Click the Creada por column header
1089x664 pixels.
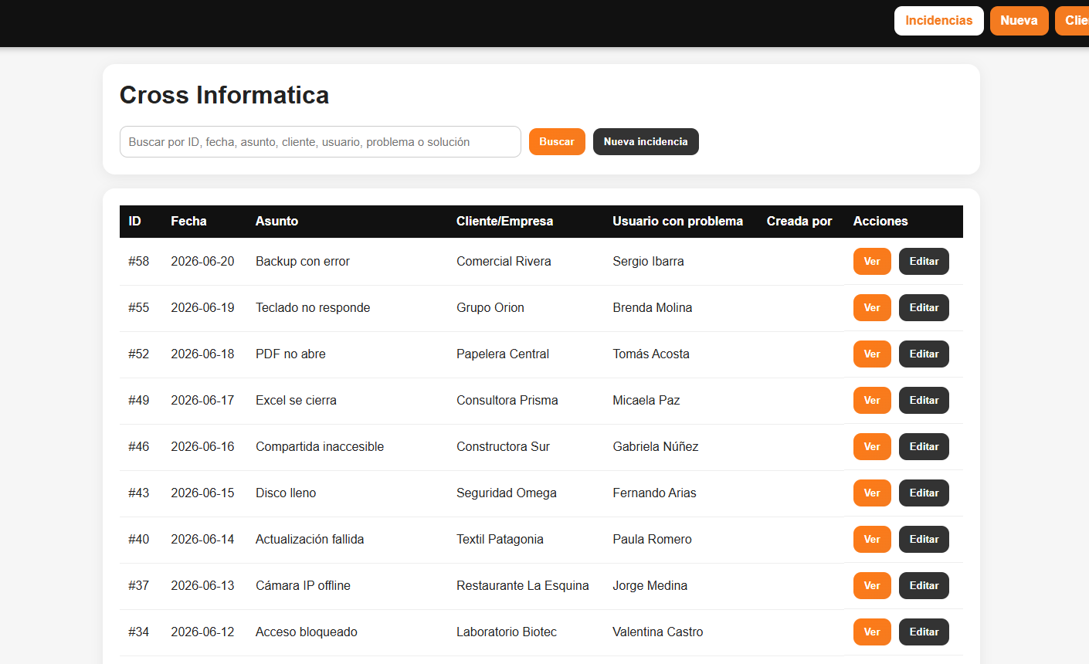799,222
